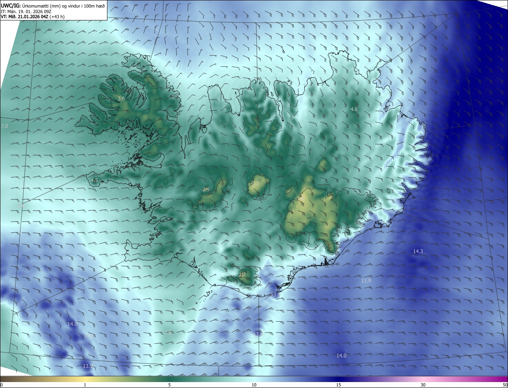Screen dimensions: 508x388
Task: Click the '5' tick label on the color scale
Action: tap(169, 385)
